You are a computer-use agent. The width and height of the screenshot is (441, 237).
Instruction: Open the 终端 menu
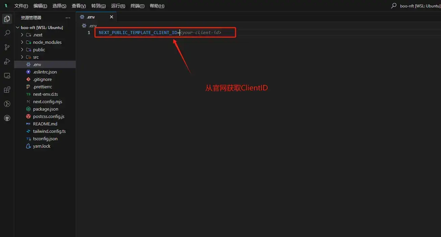point(137,6)
